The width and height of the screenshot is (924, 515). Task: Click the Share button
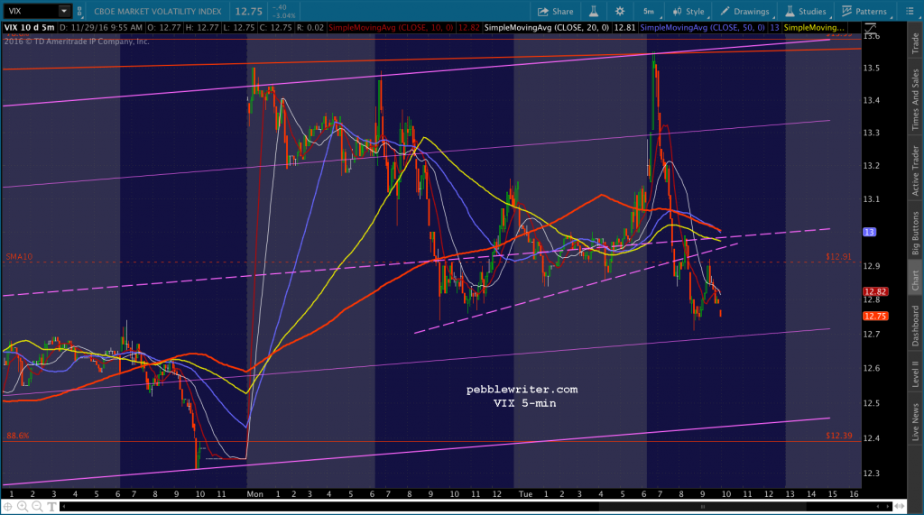click(555, 11)
